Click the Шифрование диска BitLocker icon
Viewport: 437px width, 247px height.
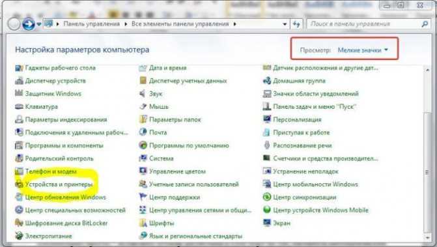tap(19, 223)
